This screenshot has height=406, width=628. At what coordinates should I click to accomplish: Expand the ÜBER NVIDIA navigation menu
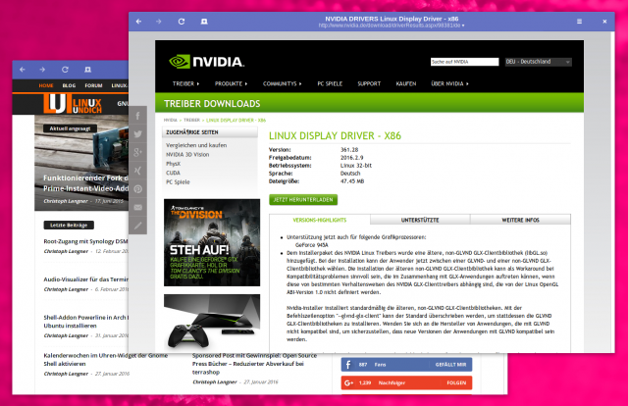coord(449,83)
